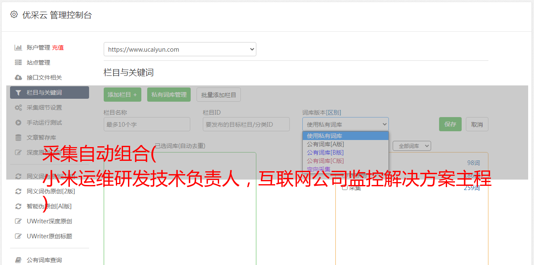Click the 批量添加栏目 button
The image size is (534, 265).
tap(219, 95)
